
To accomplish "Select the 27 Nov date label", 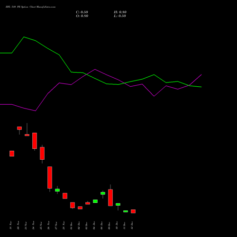I will (x=56, y=225).
